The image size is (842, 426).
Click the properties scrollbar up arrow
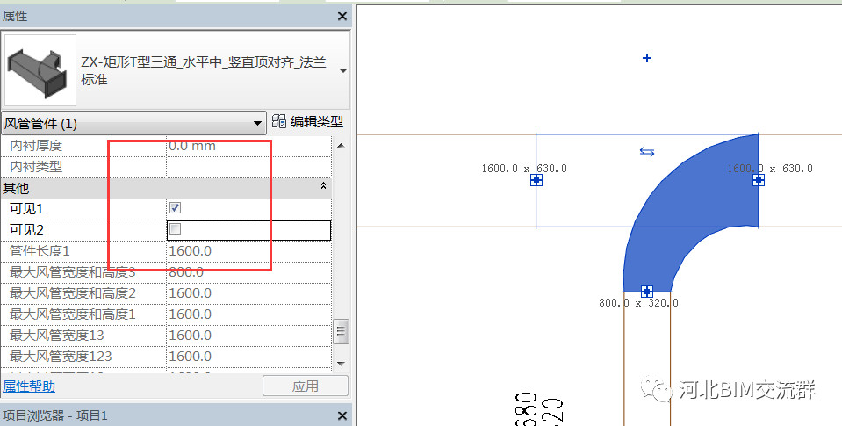(x=341, y=146)
